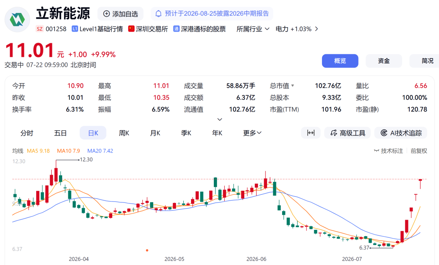Screen dimensions: 439x265
Task: Open the 资金 section
Action: pyautogui.click(x=384, y=61)
